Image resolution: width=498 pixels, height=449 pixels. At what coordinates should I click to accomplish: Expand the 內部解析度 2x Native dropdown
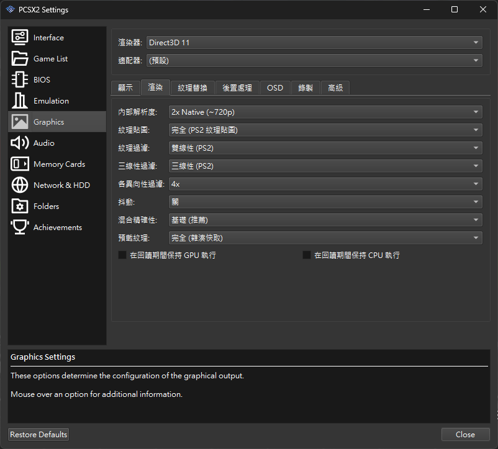pyautogui.click(x=325, y=112)
